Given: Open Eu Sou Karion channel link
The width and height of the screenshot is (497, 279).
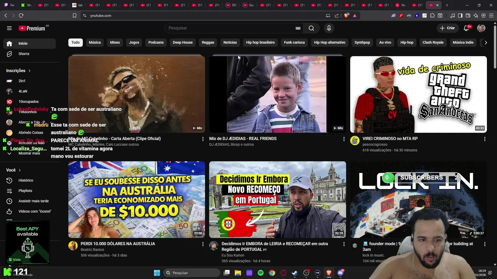Looking at the screenshot, I should pyautogui.click(x=233, y=255).
